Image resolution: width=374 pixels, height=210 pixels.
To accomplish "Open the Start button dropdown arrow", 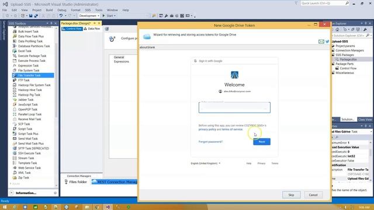I will (x=115, y=16).
